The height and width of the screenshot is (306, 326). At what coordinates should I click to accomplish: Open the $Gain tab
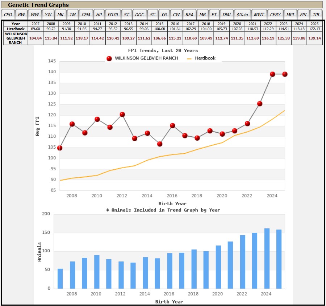click(242, 15)
